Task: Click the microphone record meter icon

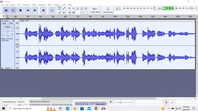Action: (117, 8)
